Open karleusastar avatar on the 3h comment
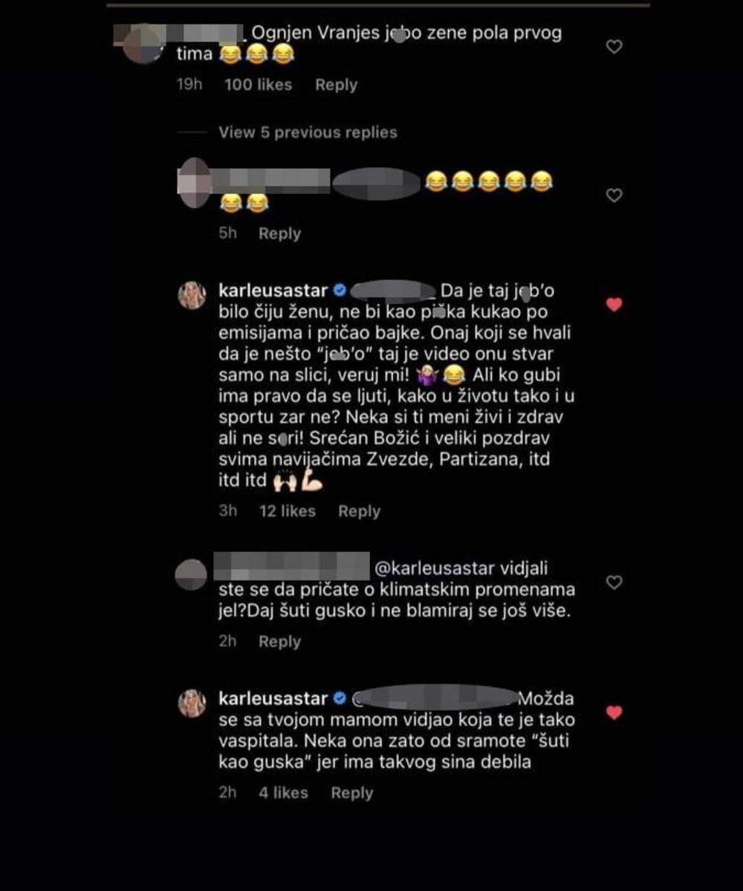The image size is (743, 891). [x=192, y=296]
